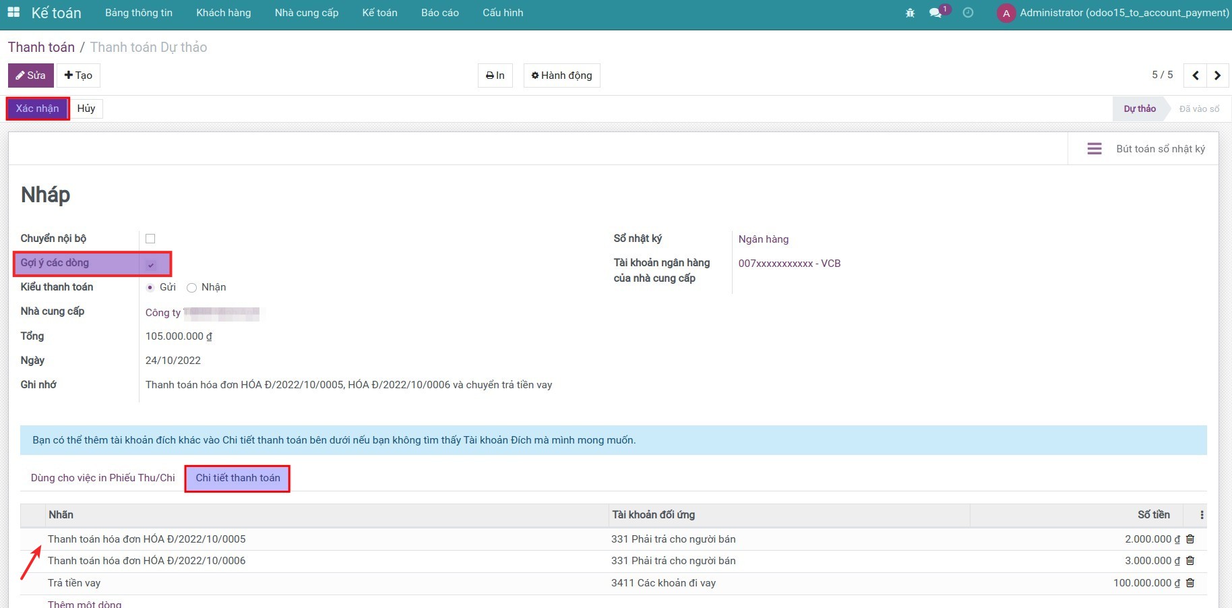Click the debug bug icon
This screenshot has height=608, width=1232.
coord(910,13)
